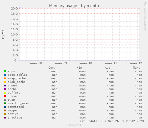Click the '14 G' y-axis value
Screen dimensions: 148x128
(14, 24)
